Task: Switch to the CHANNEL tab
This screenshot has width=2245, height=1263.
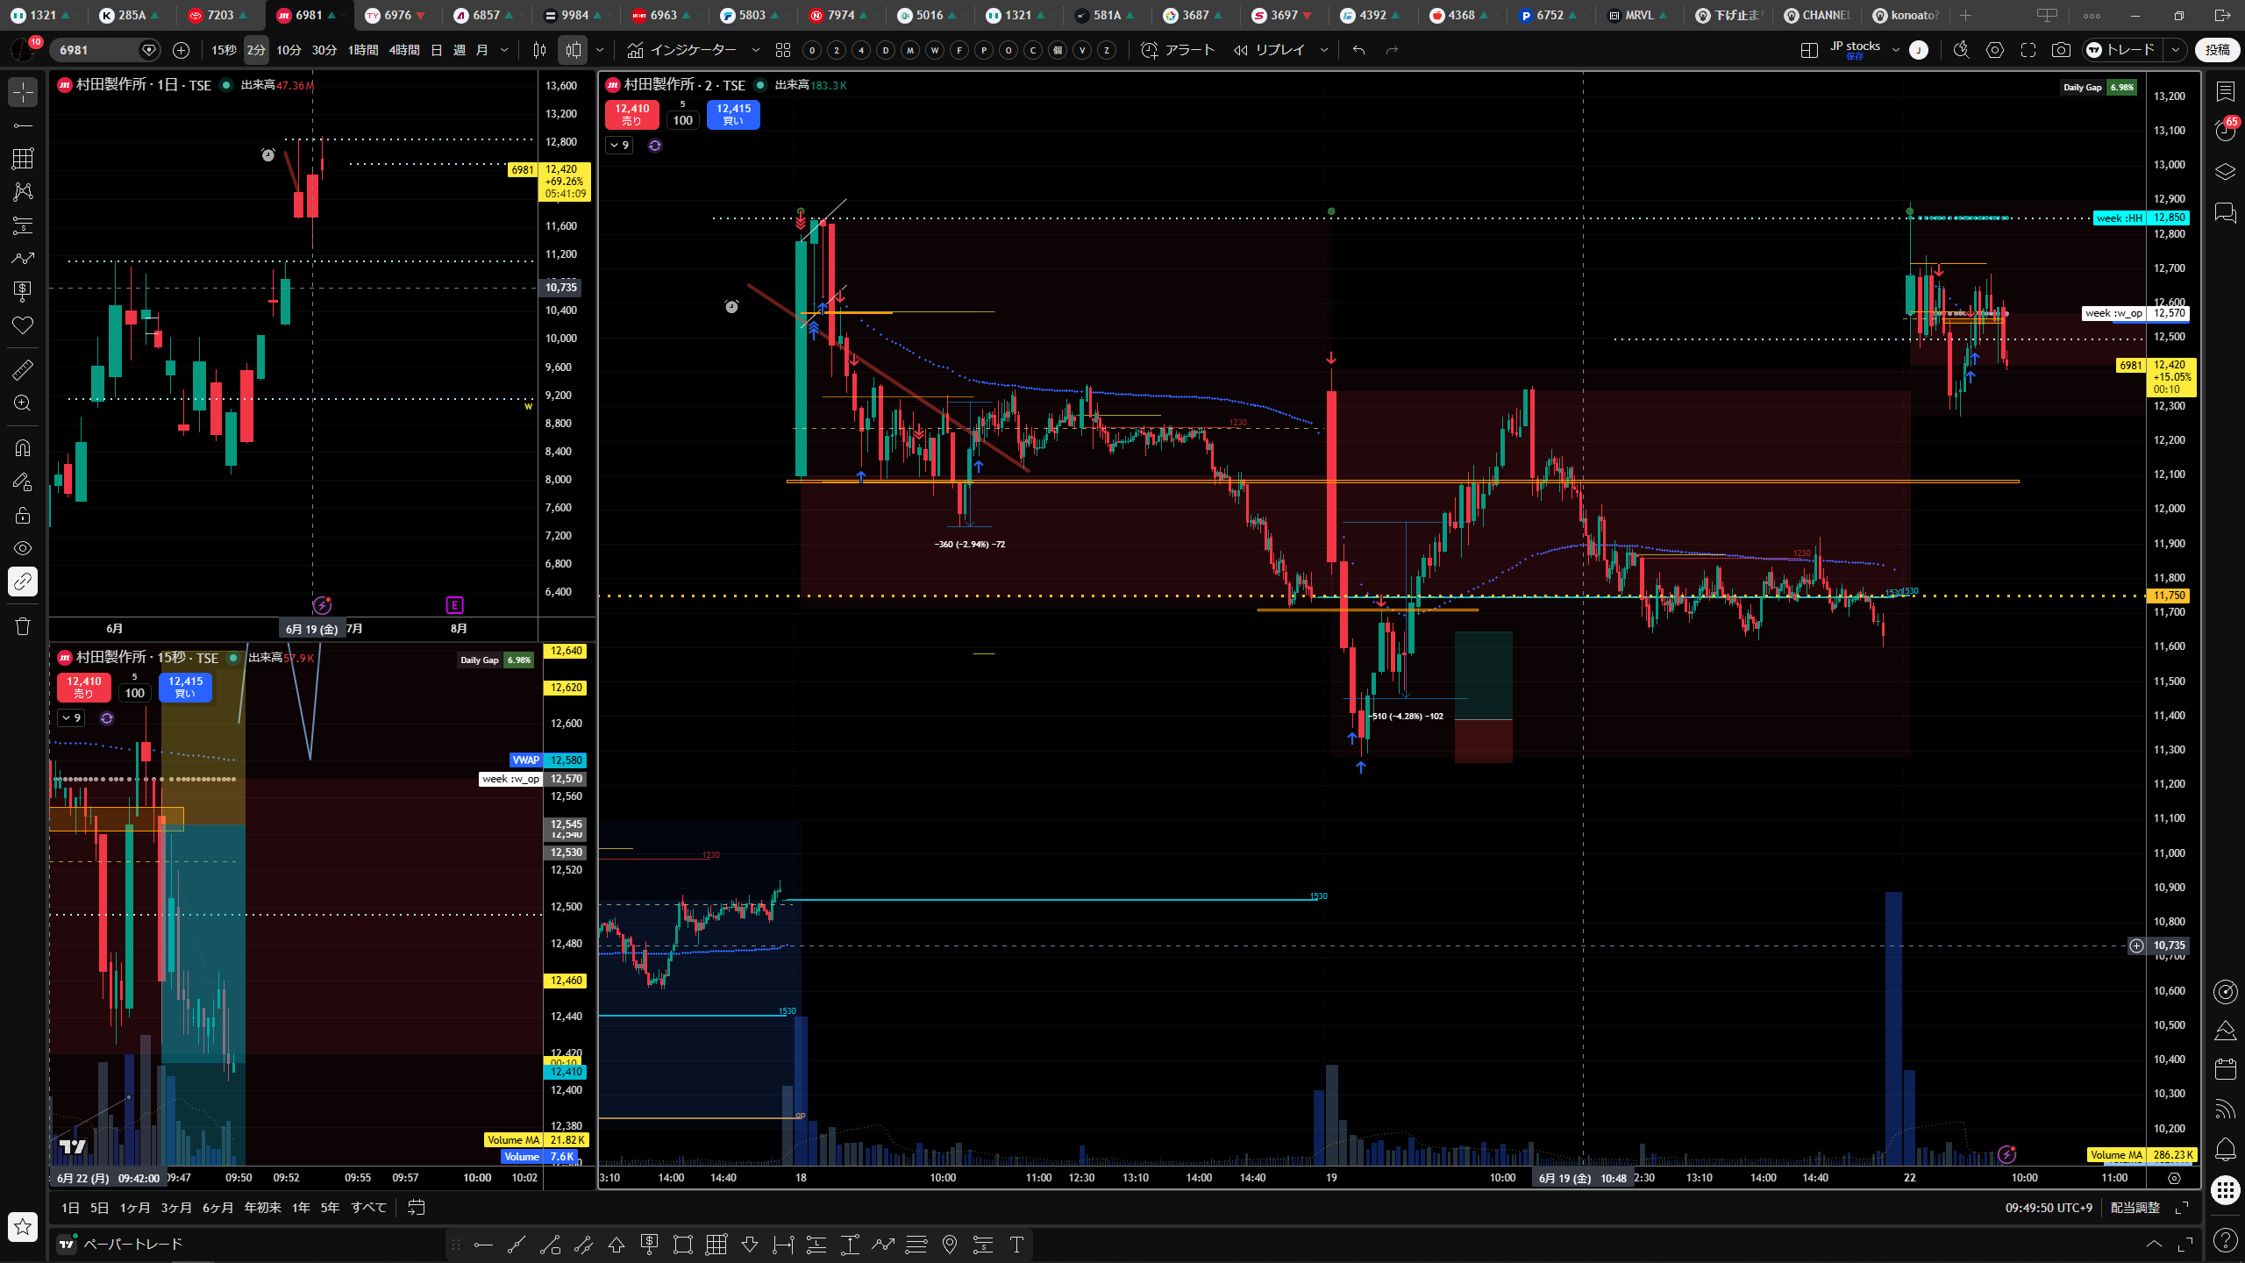Action: point(1817,15)
